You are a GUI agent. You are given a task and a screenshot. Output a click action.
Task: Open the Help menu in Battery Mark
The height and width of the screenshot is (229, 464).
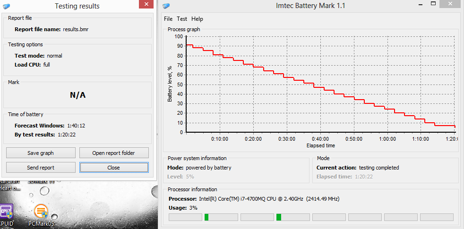(x=197, y=19)
